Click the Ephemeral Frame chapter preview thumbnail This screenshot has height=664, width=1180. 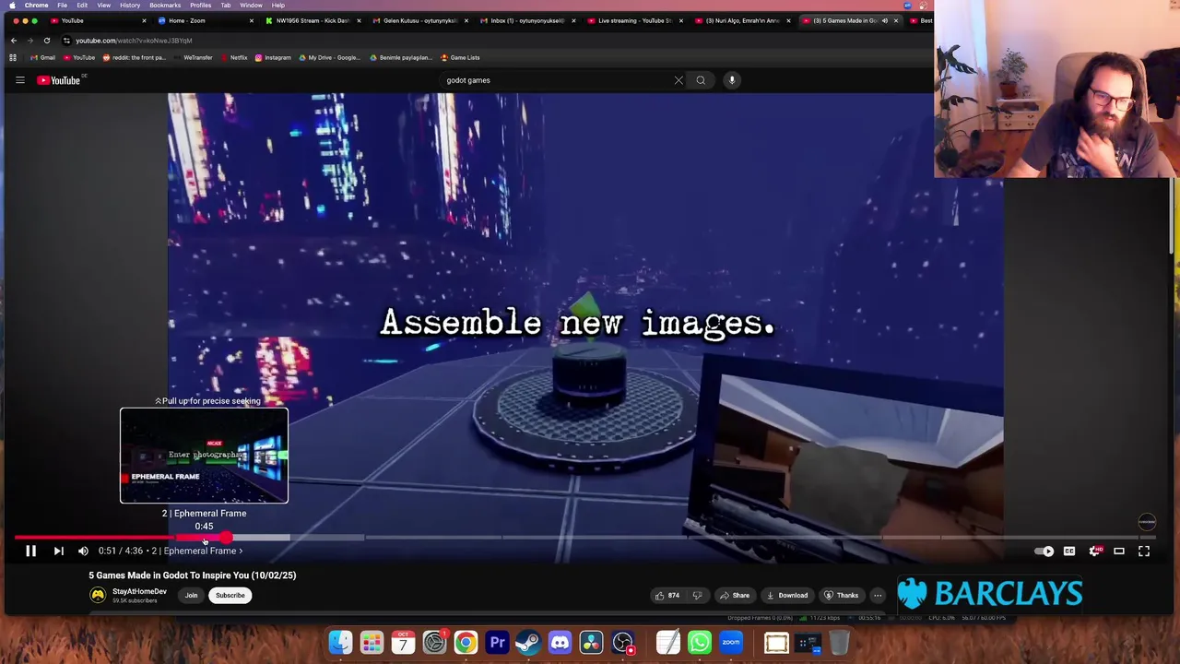pos(204,456)
